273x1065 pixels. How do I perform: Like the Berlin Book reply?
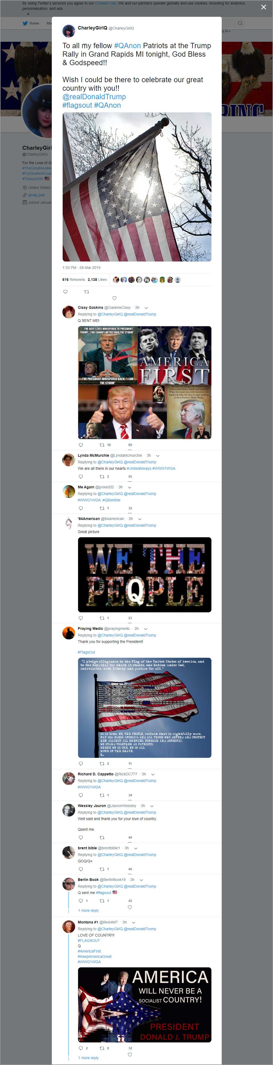click(130, 908)
